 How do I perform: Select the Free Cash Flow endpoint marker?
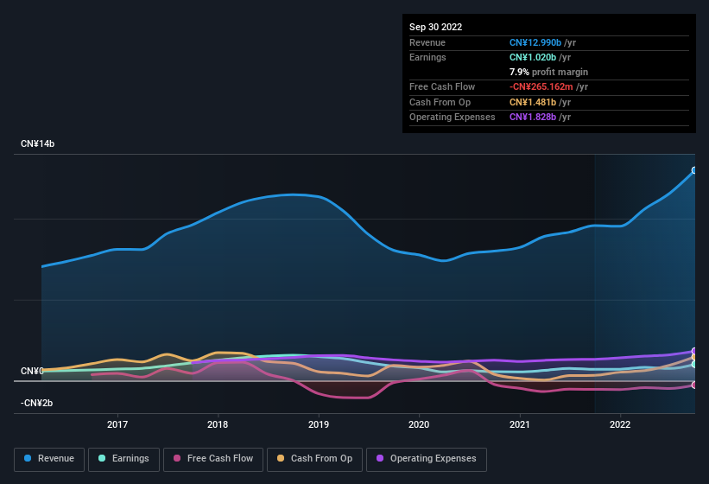694,385
